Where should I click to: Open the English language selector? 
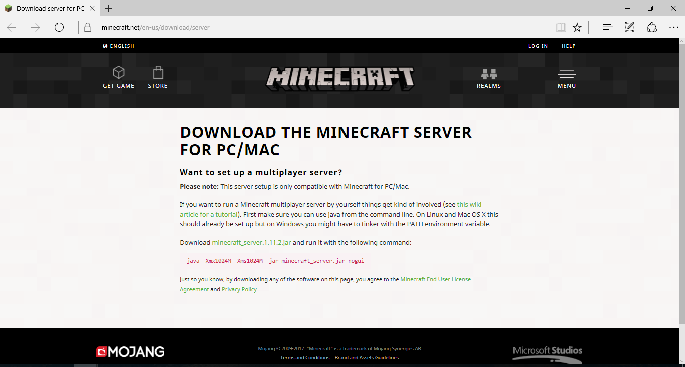[118, 46]
